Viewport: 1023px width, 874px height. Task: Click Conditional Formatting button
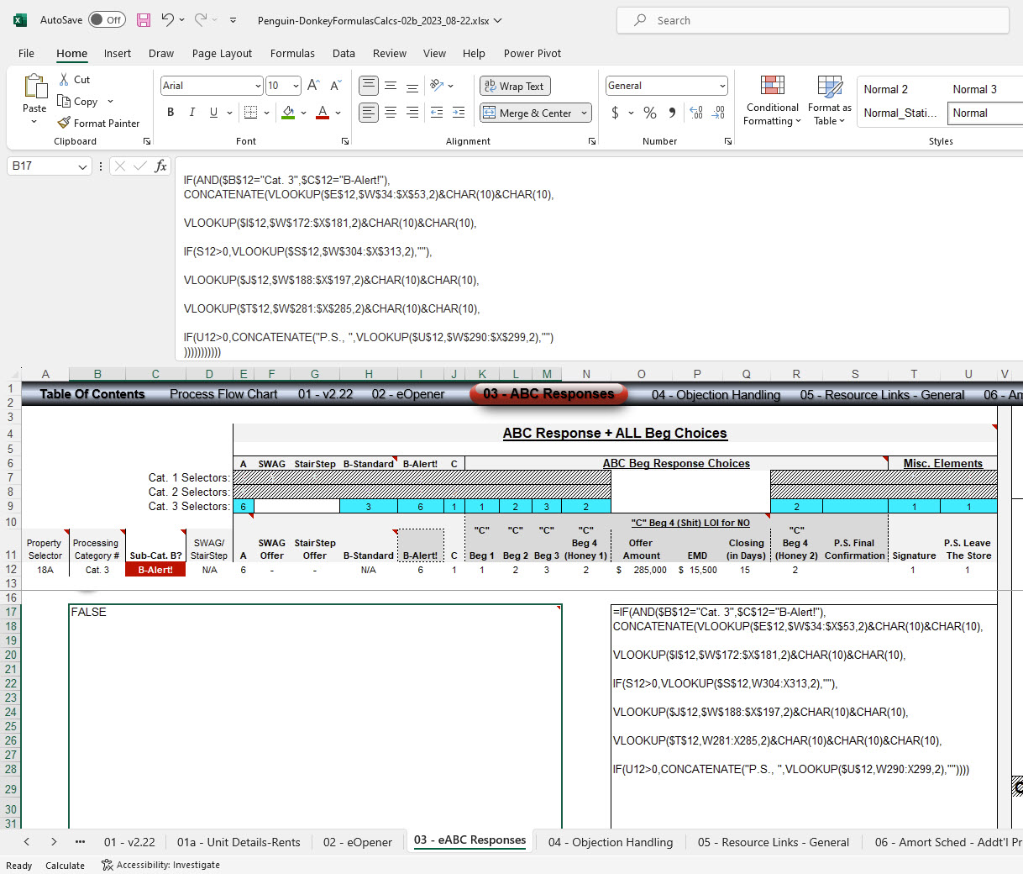(x=773, y=101)
